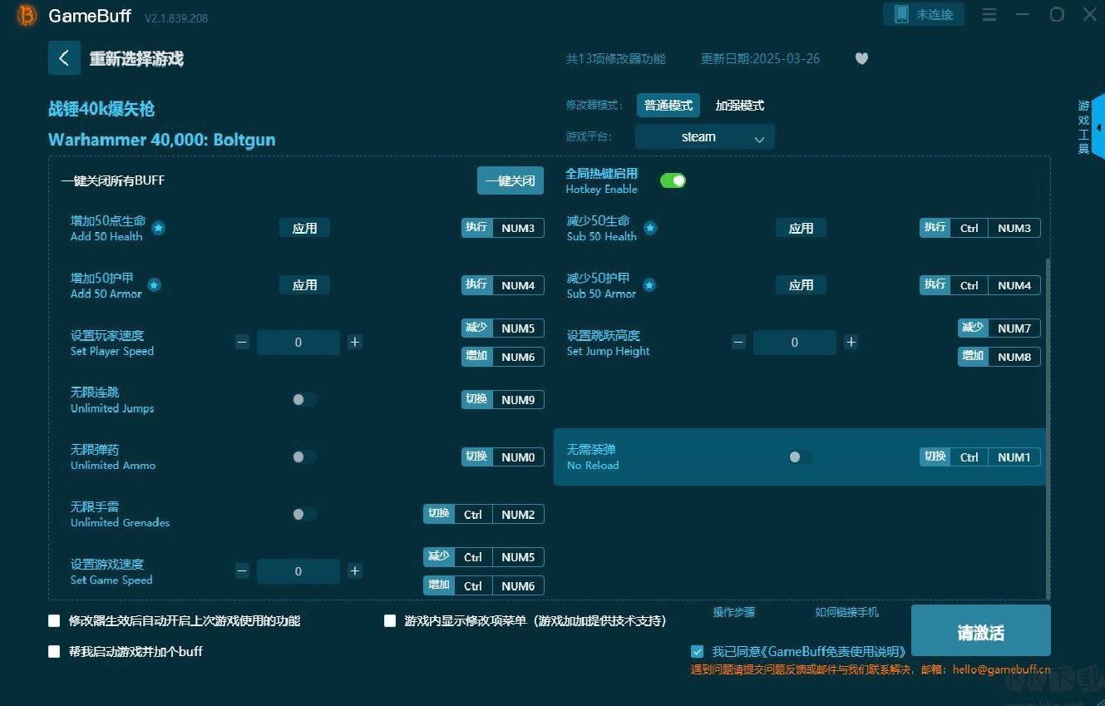Click NUM7 decrease hotkey for Jump Height
This screenshot has width=1105, height=706.
tap(999, 328)
